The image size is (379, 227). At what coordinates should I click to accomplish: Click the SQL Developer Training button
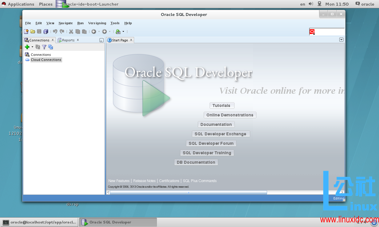pos(207,153)
